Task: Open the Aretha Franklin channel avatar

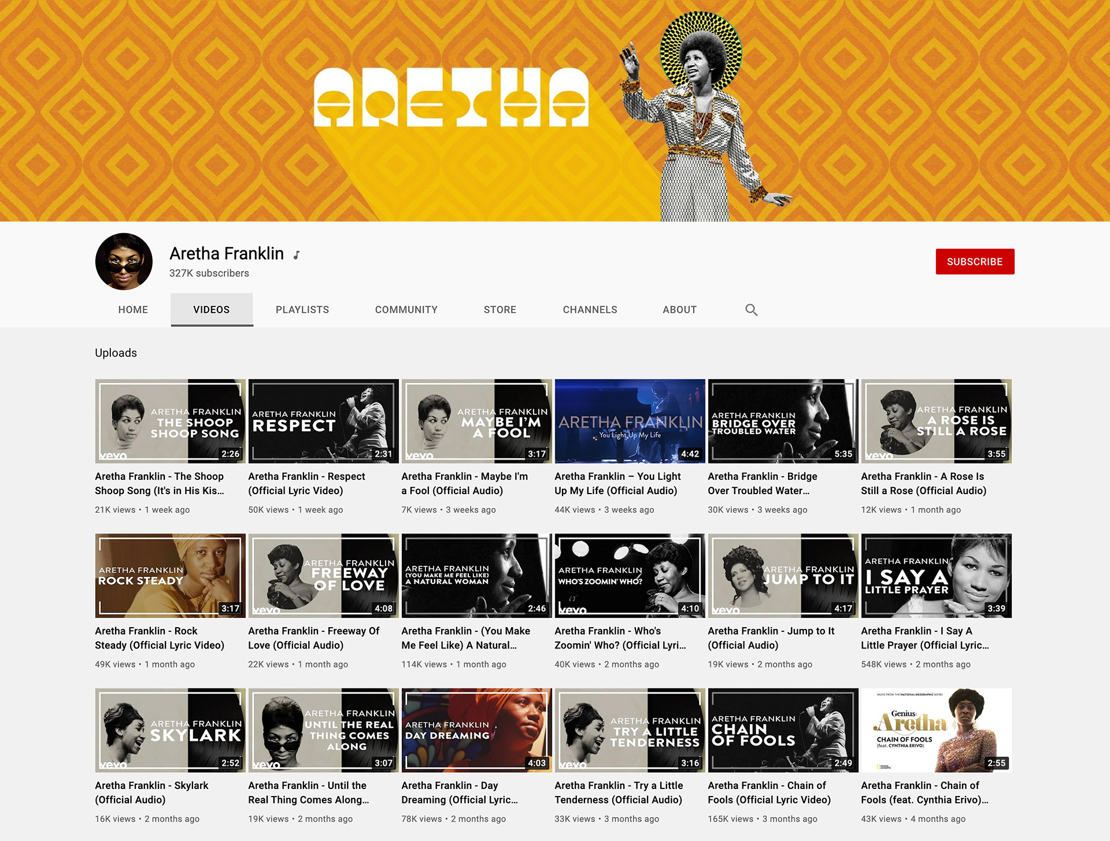Action: point(124,261)
